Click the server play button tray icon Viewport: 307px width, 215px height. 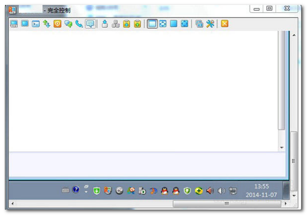tap(142, 191)
